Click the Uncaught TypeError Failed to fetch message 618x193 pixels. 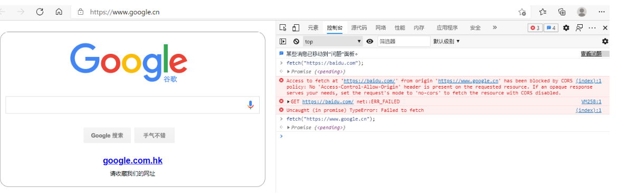point(355,110)
